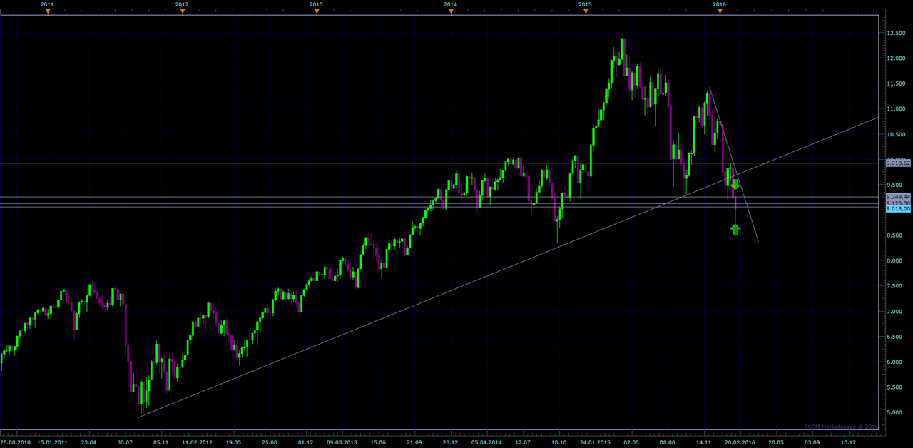Click the orange 2013 year marker triangle
This screenshot has width=913, height=448.
pos(317,11)
